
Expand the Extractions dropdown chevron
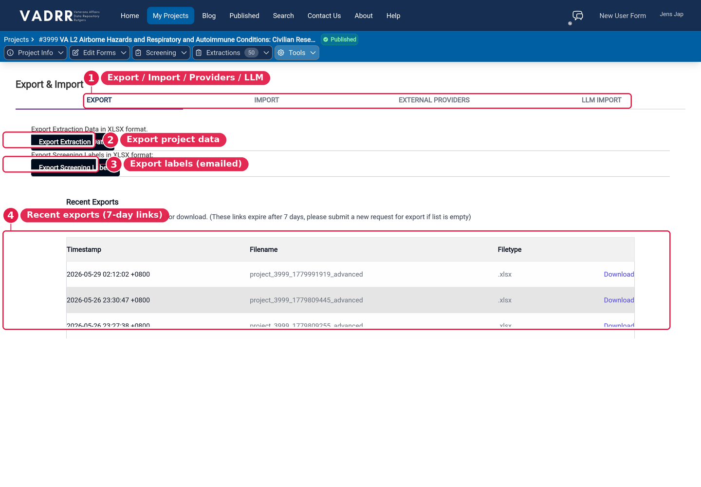click(x=266, y=53)
